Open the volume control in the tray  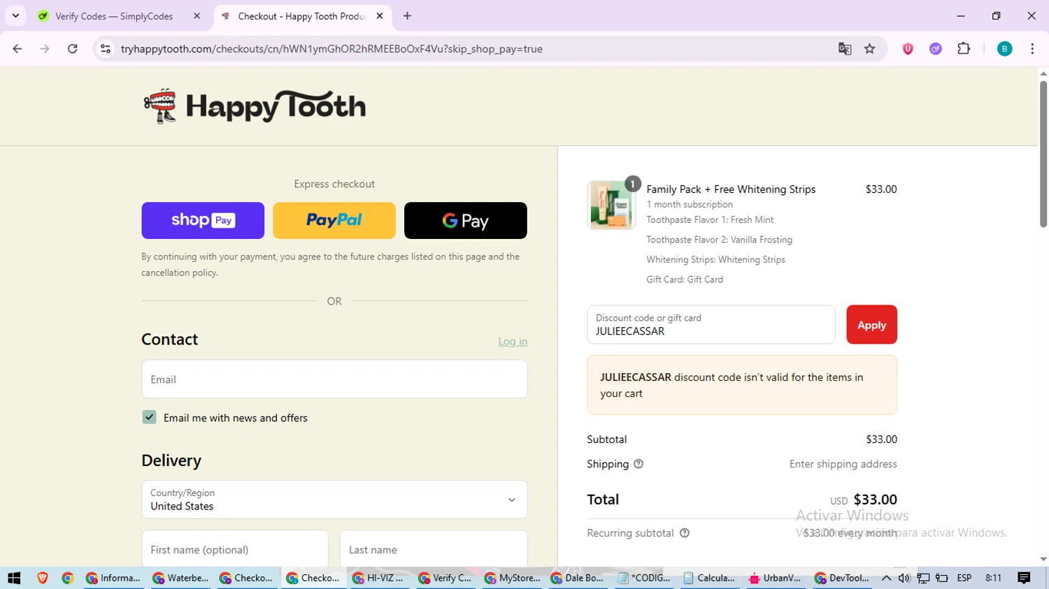pos(904,578)
